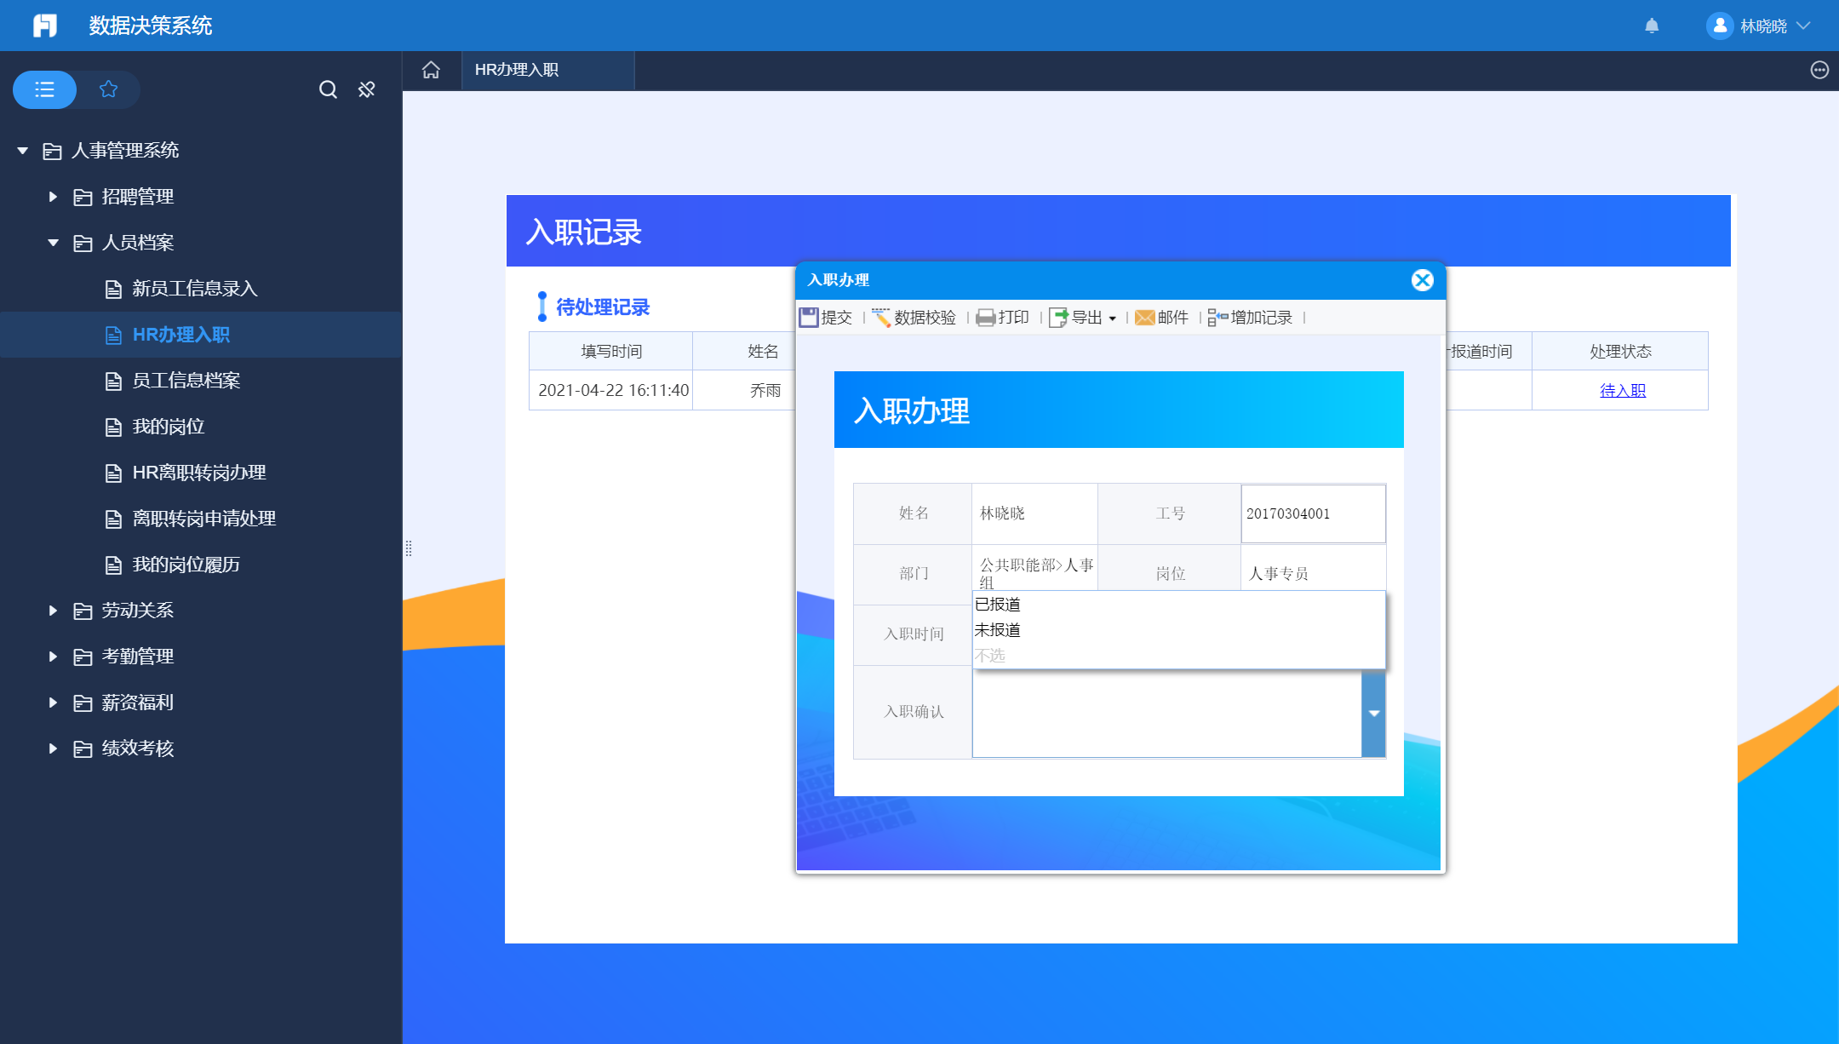The image size is (1839, 1044).
Task: Send via 邮件 mail toolbar button
Action: [1161, 318]
